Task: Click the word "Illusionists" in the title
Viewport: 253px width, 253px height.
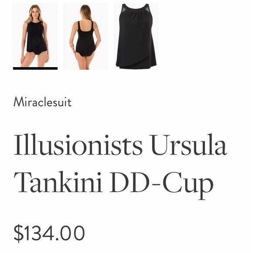Action: tap(78, 145)
